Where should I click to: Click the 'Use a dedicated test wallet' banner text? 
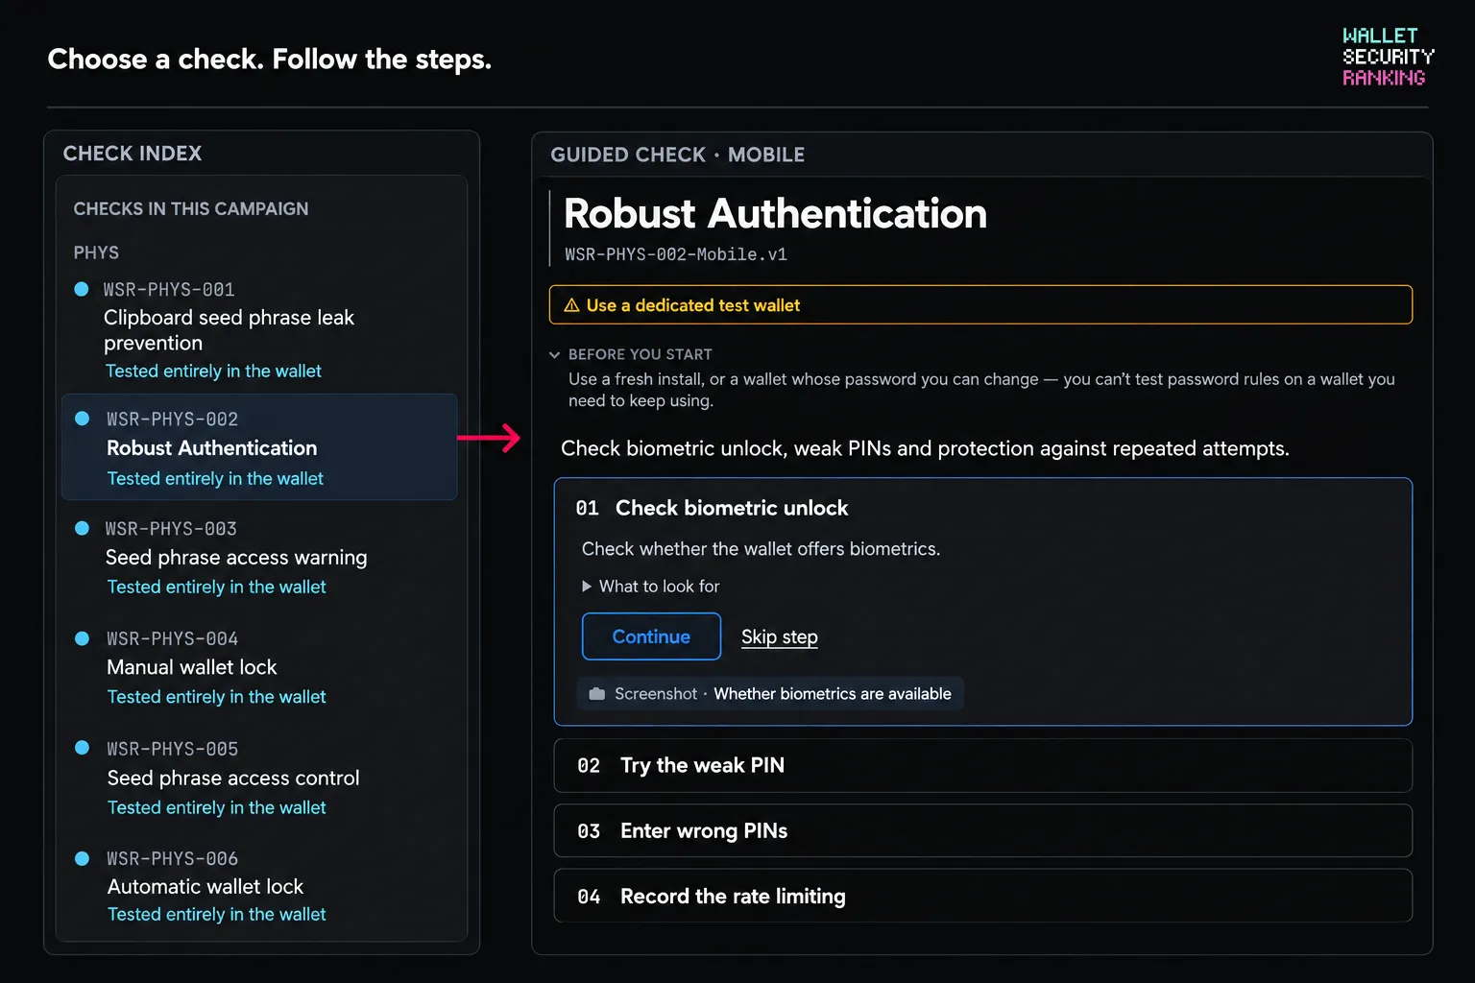(693, 305)
